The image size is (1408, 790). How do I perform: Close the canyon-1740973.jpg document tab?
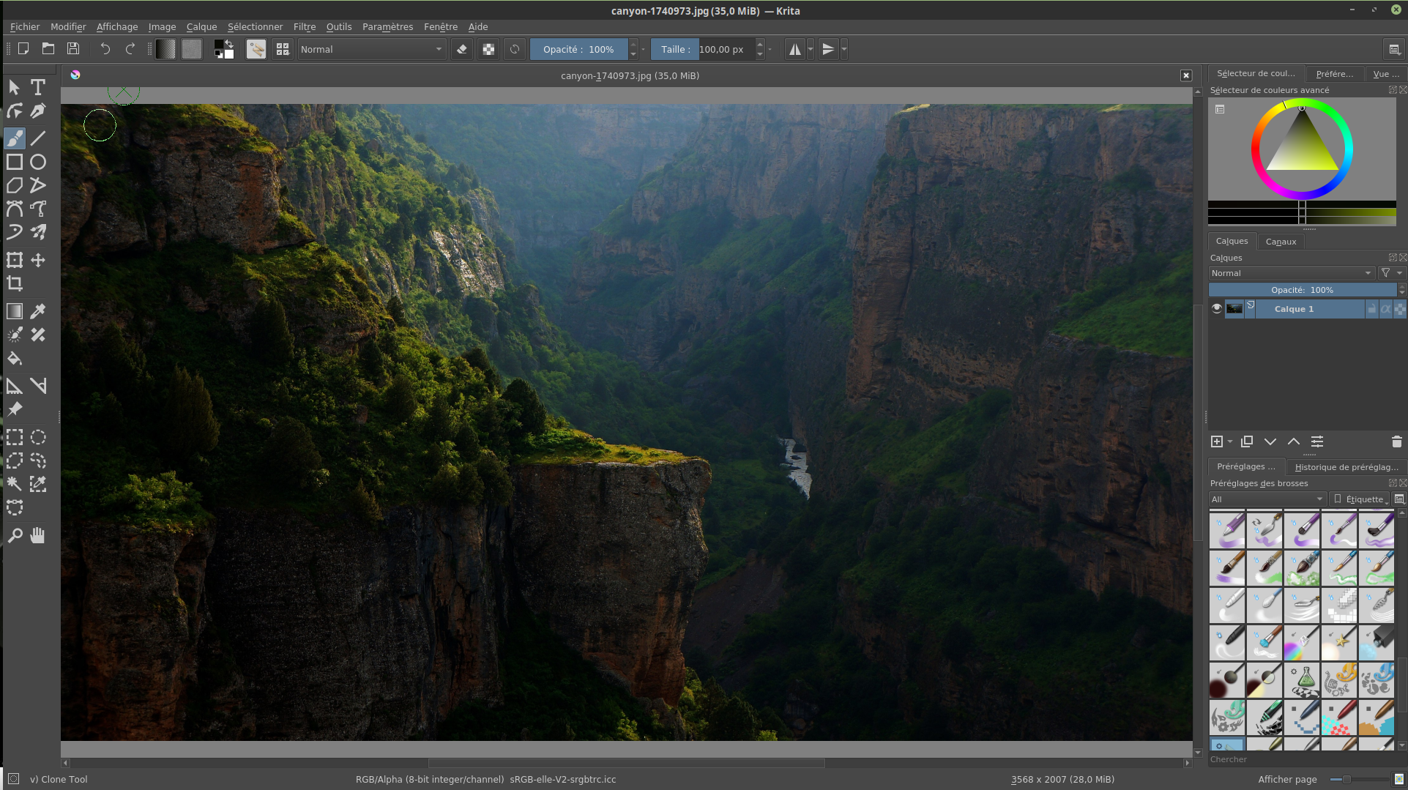click(1186, 75)
